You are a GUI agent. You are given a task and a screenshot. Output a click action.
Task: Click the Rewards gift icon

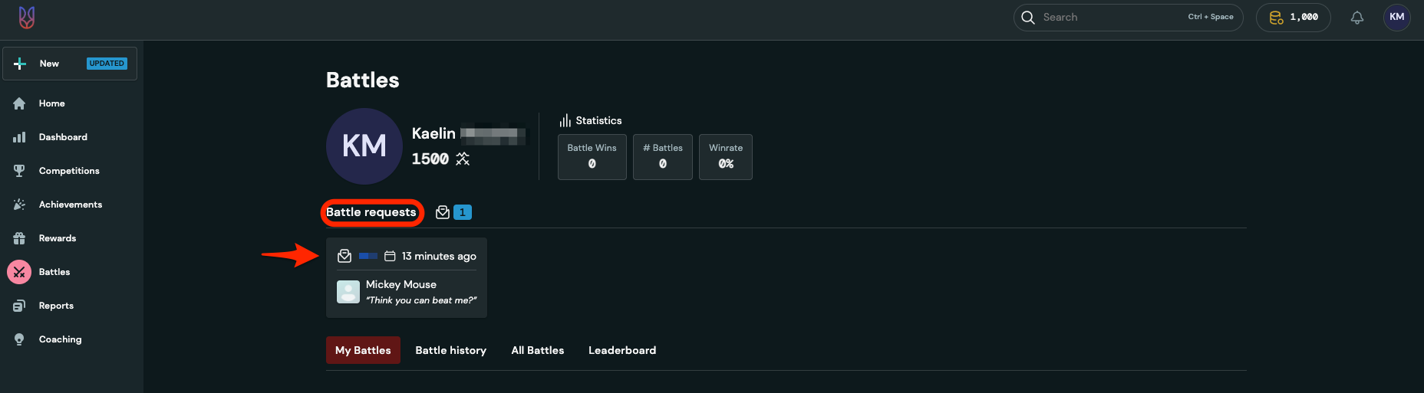19,238
